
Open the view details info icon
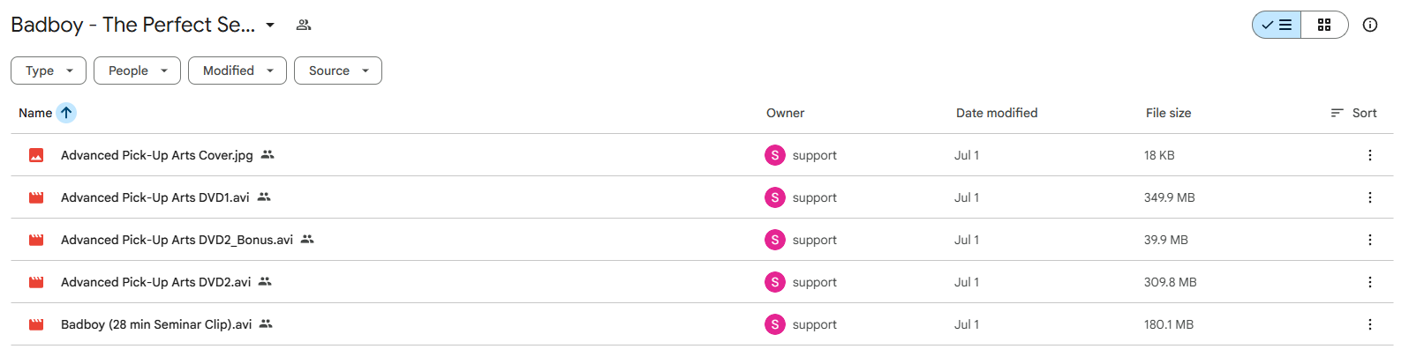click(x=1370, y=25)
